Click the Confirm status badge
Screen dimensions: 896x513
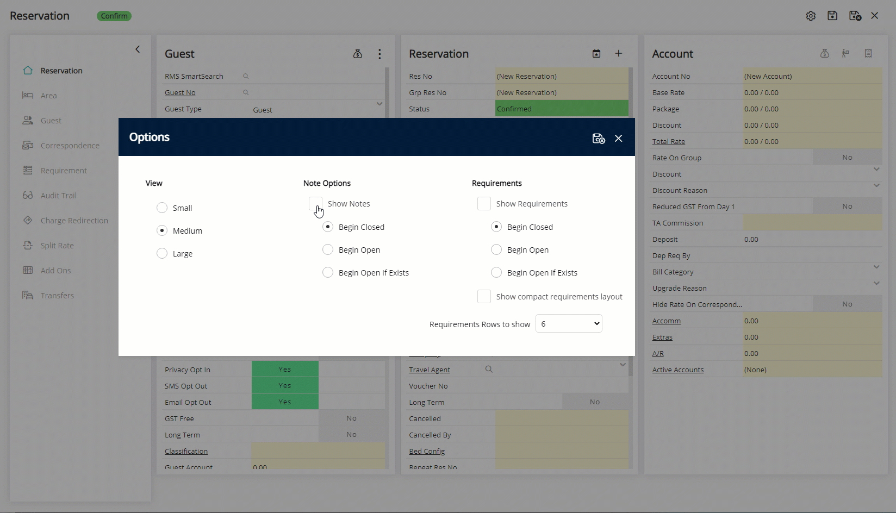[114, 16]
